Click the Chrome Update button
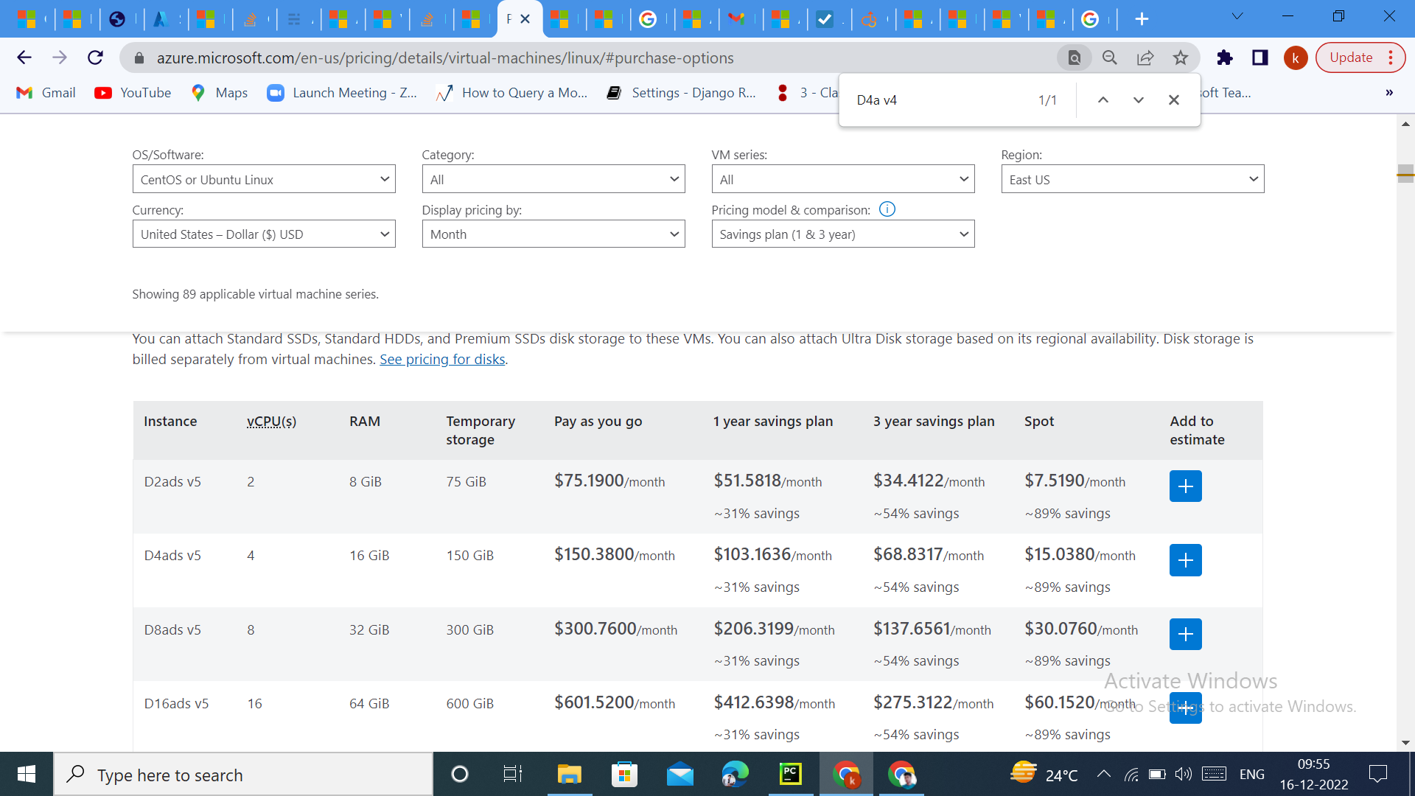This screenshot has height=796, width=1415. 1350,57
